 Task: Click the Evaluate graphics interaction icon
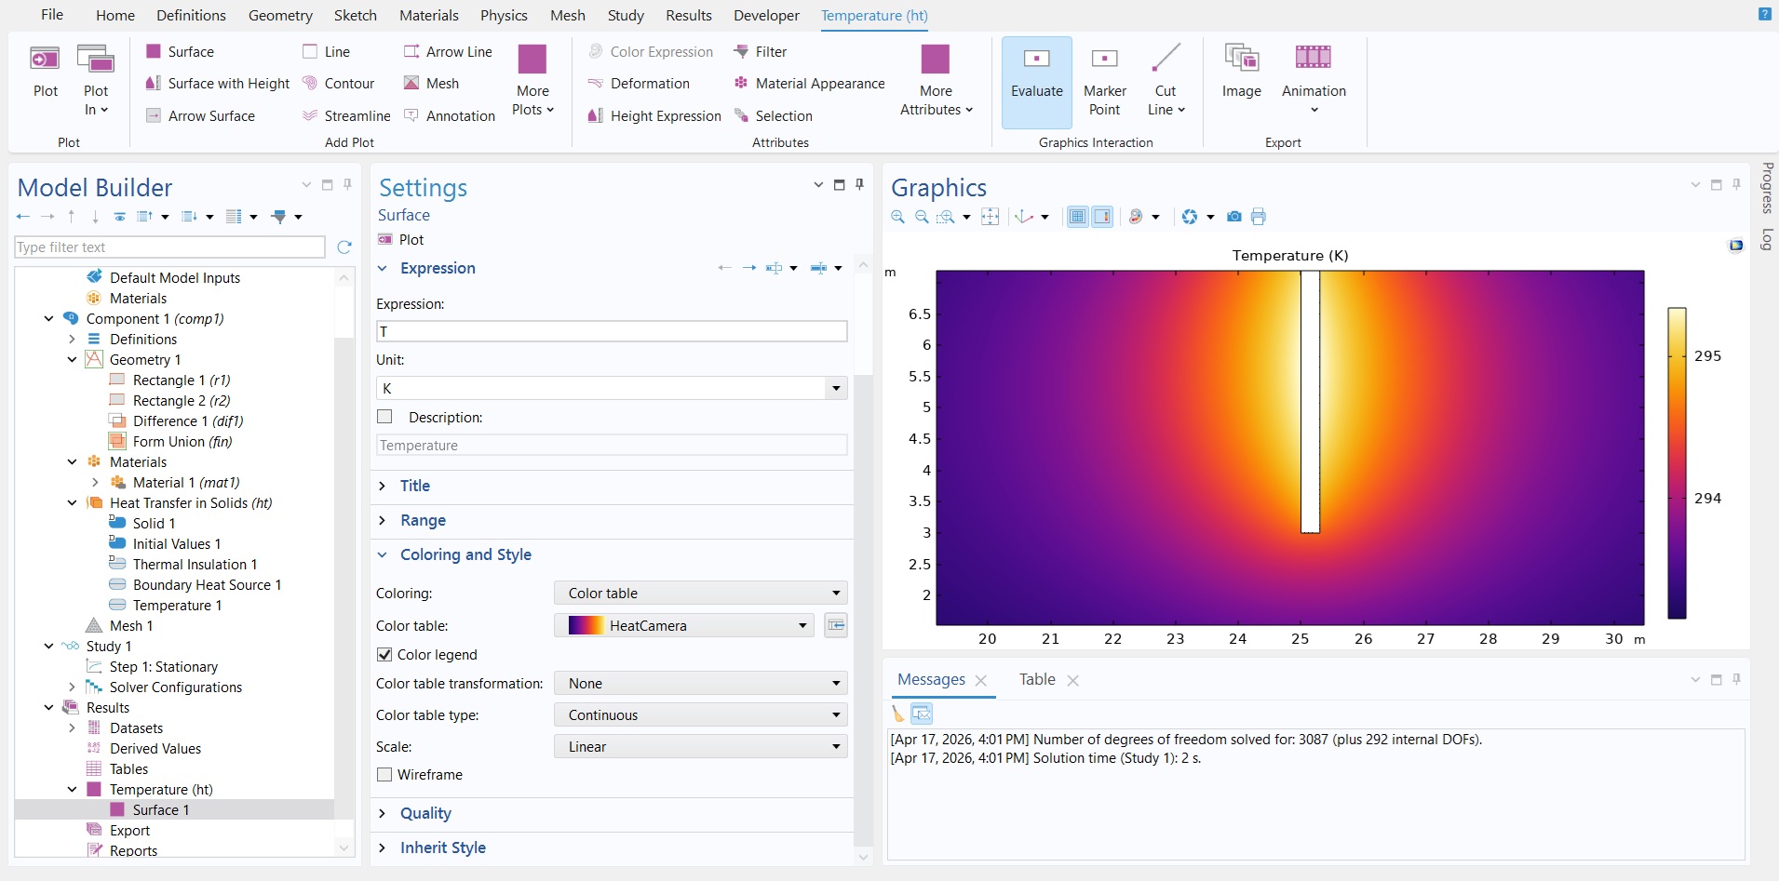1036,60
